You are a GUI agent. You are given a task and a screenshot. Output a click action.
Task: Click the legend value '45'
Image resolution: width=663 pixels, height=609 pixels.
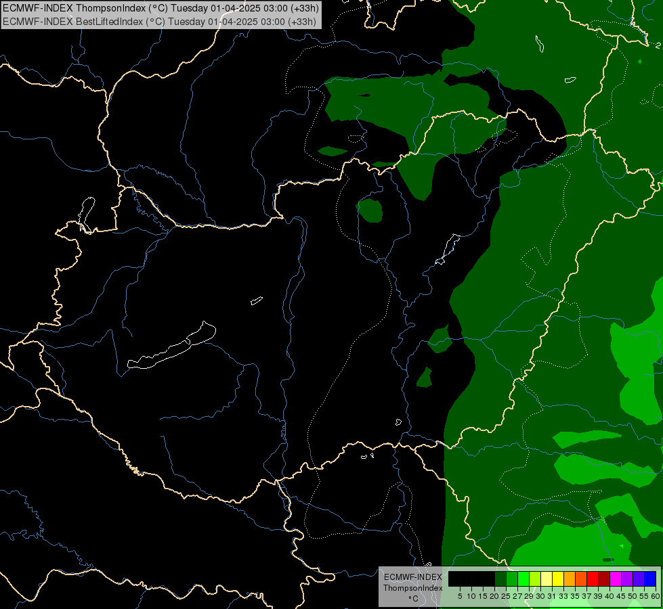[x=621, y=596]
